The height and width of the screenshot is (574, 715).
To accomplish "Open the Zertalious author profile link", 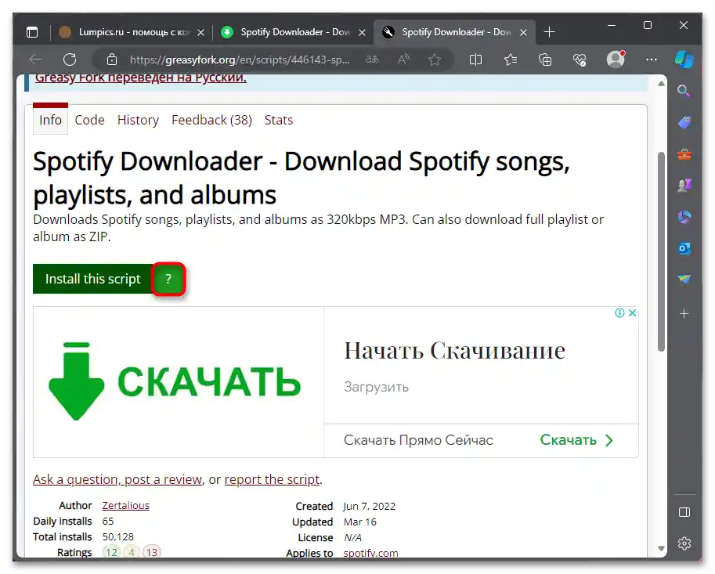I will click(125, 505).
